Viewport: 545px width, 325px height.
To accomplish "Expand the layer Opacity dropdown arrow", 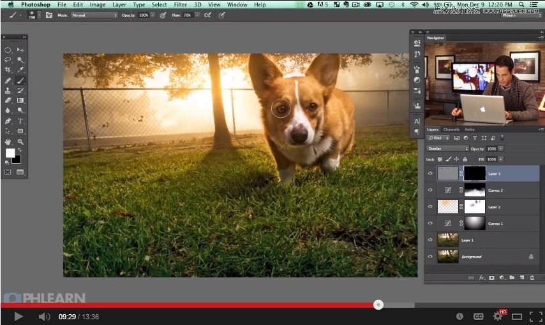I will pyautogui.click(x=501, y=148).
